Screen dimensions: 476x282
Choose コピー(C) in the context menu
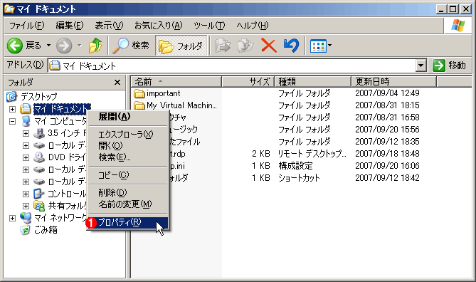tap(128, 175)
